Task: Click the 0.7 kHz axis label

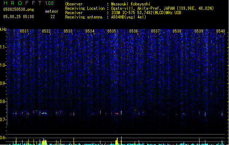Action: [x=3, y=120]
